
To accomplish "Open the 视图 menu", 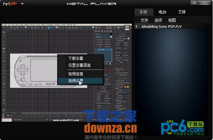I will pyautogui.click(x=172, y=20).
